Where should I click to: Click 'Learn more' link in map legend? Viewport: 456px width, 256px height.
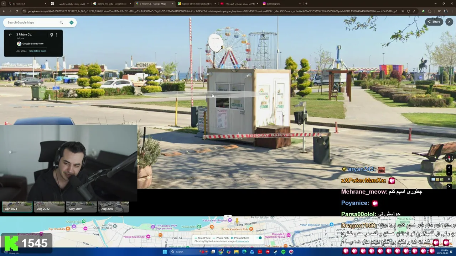[x=242, y=241]
